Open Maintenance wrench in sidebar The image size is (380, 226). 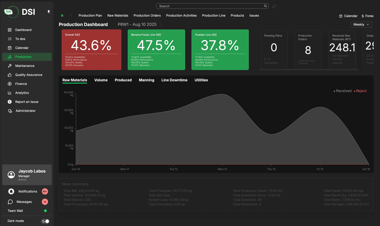(x=10, y=66)
